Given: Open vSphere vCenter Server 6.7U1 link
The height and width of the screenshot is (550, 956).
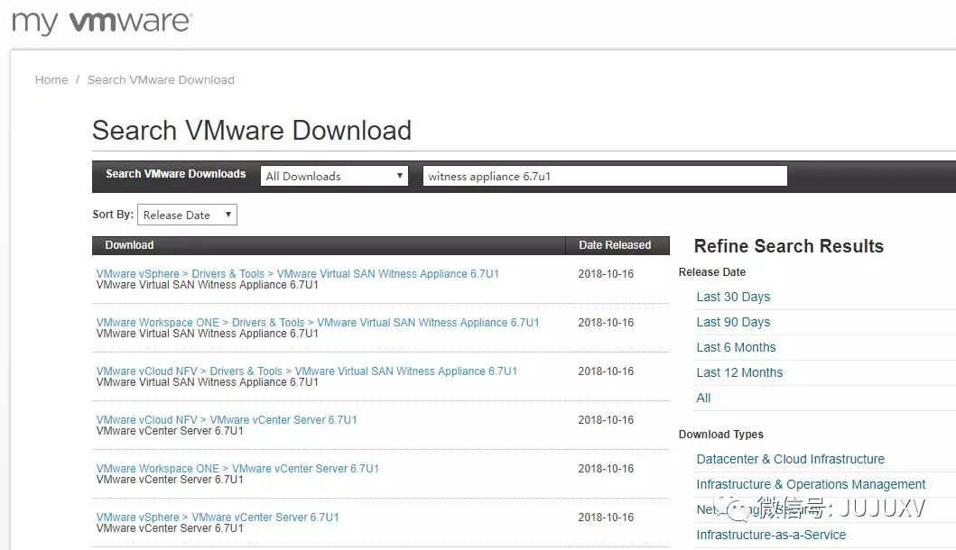Looking at the screenshot, I should point(265,518).
